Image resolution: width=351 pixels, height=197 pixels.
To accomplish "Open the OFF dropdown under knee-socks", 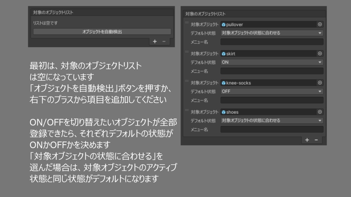I will 272,91.
